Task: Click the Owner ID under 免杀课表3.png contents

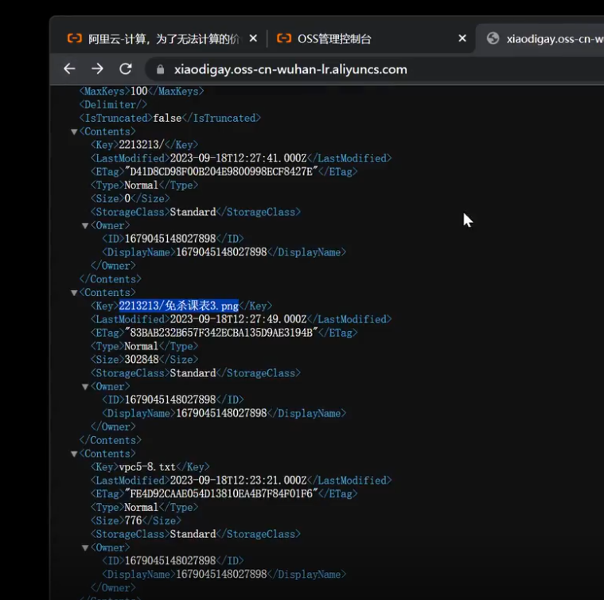Action: 170,399
